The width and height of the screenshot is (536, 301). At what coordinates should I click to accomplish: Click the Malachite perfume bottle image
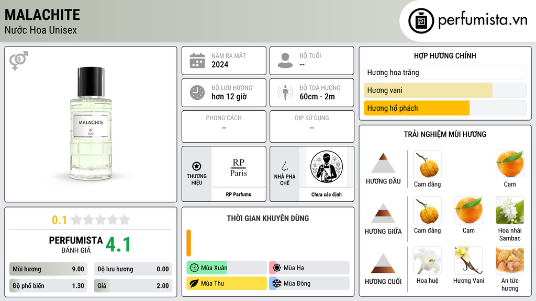point(91,124)
